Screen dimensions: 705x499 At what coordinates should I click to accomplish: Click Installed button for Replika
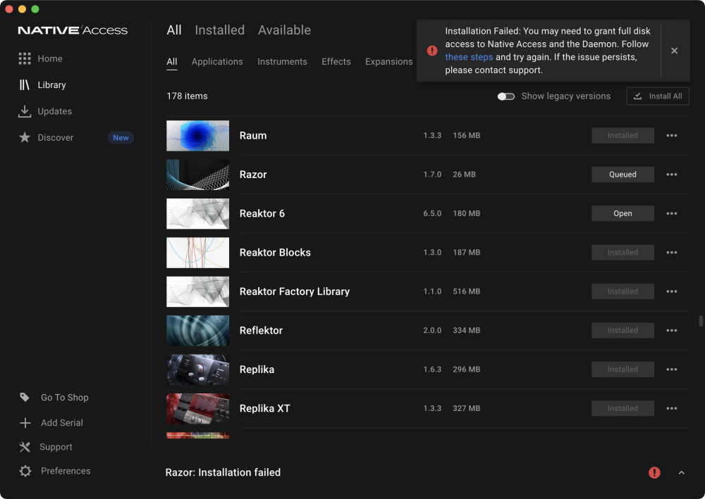pos(623,369)
